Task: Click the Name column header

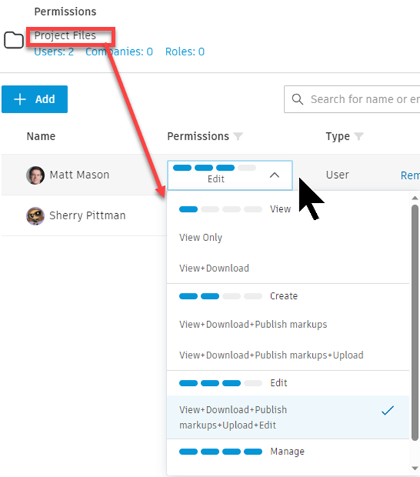Action: pos(41,136)
